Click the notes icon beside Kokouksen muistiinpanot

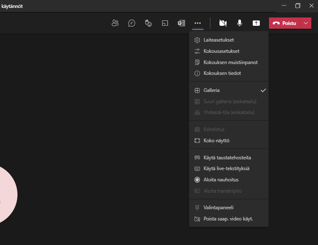197,62
